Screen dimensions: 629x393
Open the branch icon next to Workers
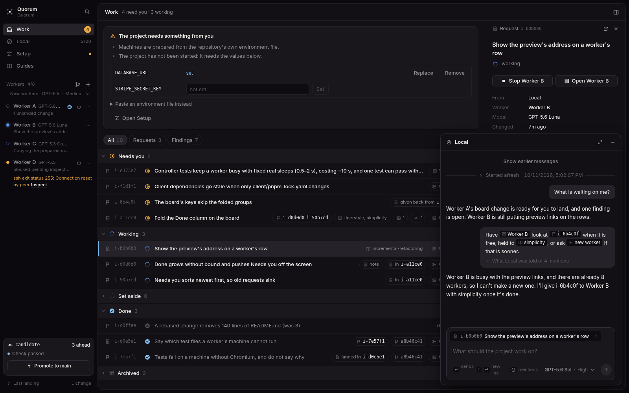(78, 84)
